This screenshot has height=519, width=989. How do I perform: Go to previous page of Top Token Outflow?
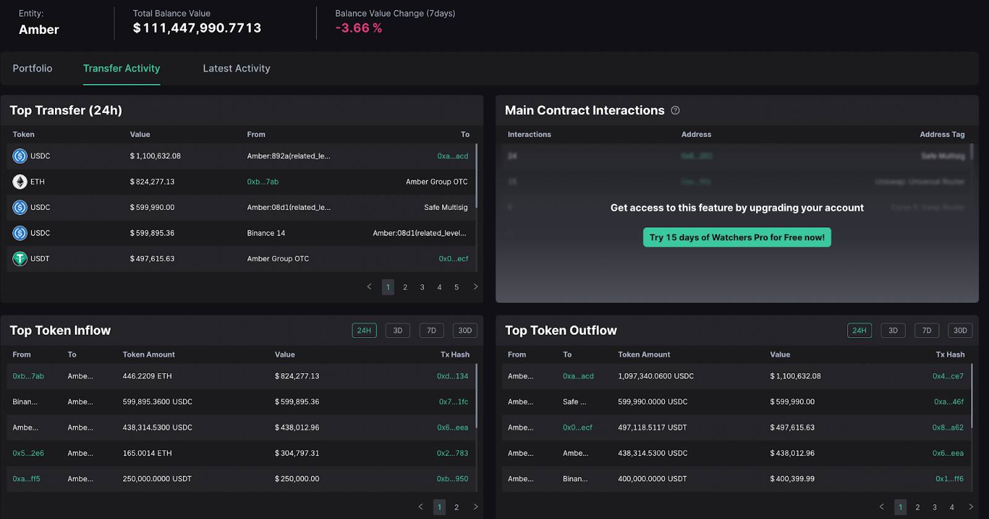click(881, 507)
